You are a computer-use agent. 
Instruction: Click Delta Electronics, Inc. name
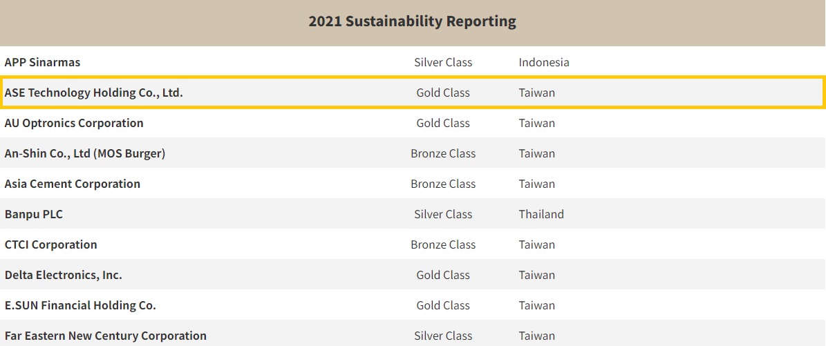(x=63, y=275)
